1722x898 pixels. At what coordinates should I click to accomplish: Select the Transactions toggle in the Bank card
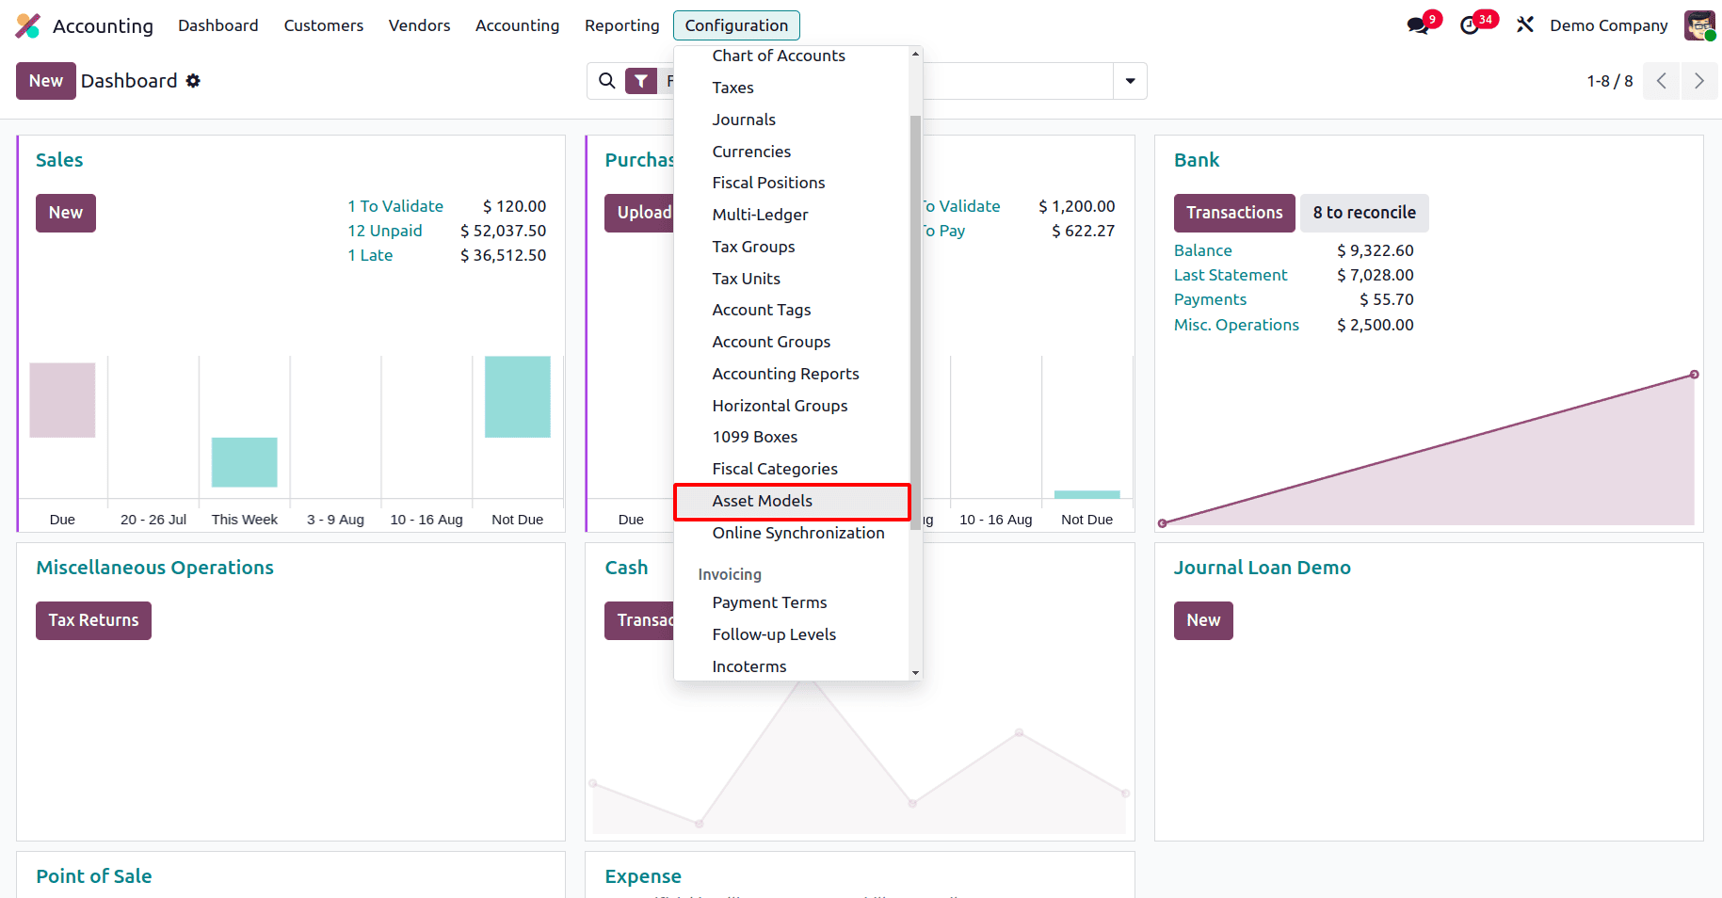click(x=1234, y=213)
